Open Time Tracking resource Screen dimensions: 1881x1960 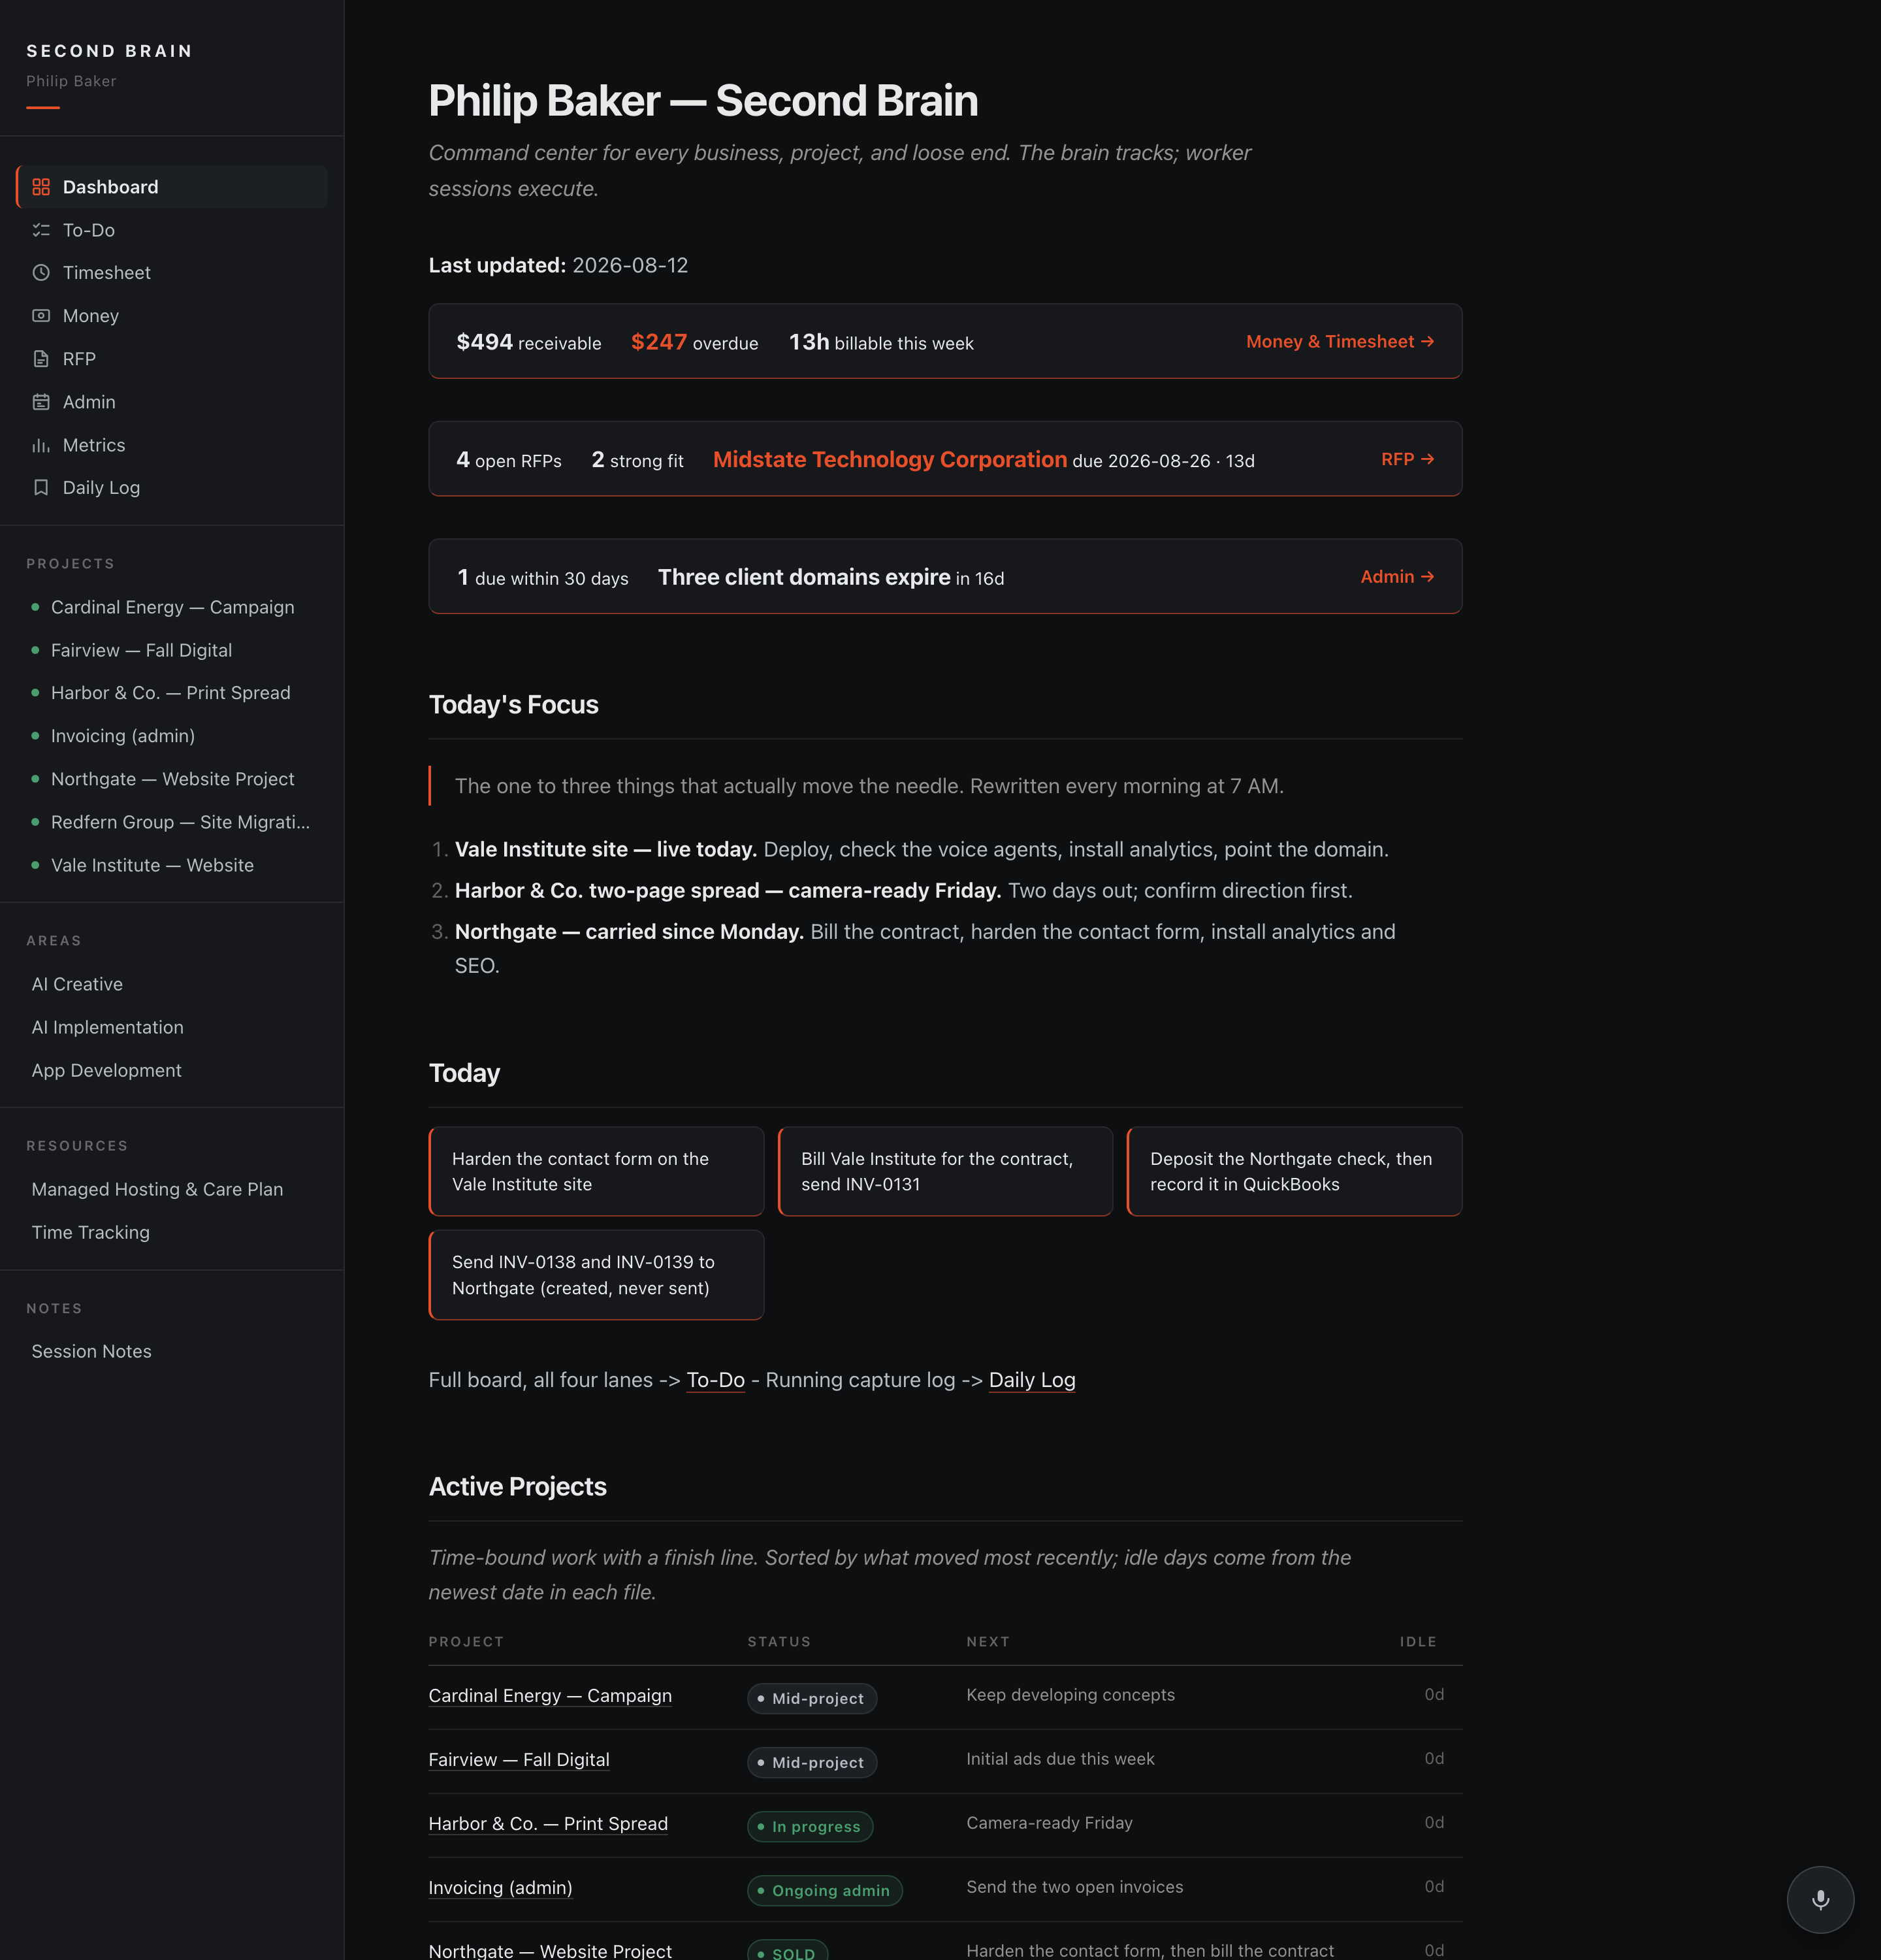[90, 1232]
